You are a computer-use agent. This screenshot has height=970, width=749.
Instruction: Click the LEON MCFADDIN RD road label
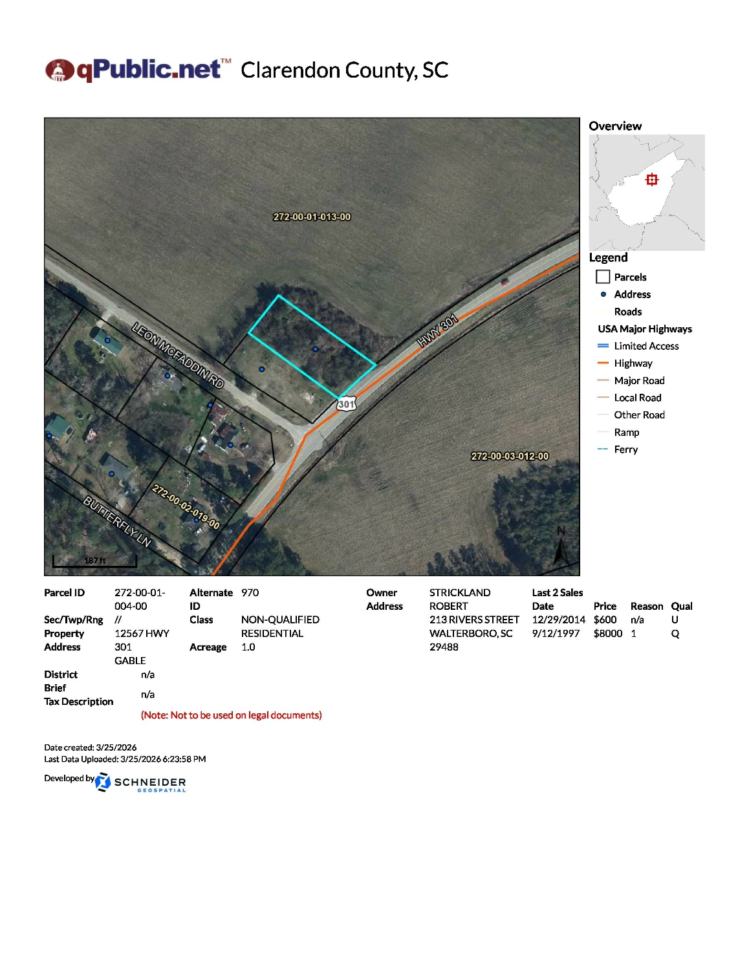[178, 355]
